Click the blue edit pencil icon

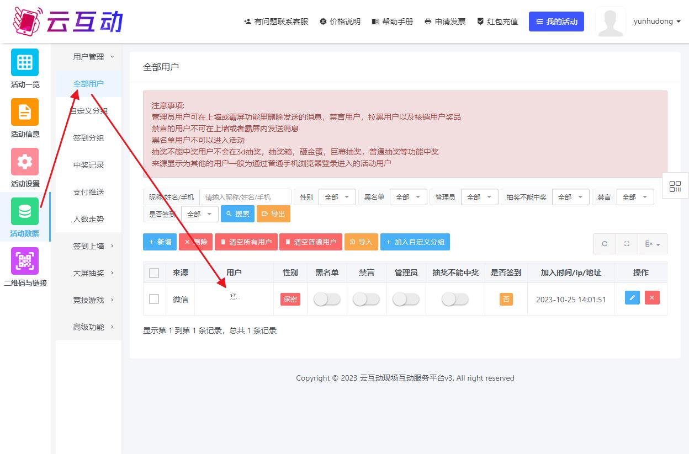pyautogui.click(x=632, y=298)
